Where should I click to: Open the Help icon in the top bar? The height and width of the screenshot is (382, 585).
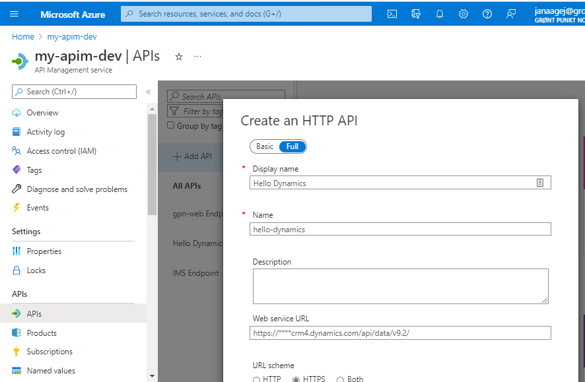[x=487, y=13]
